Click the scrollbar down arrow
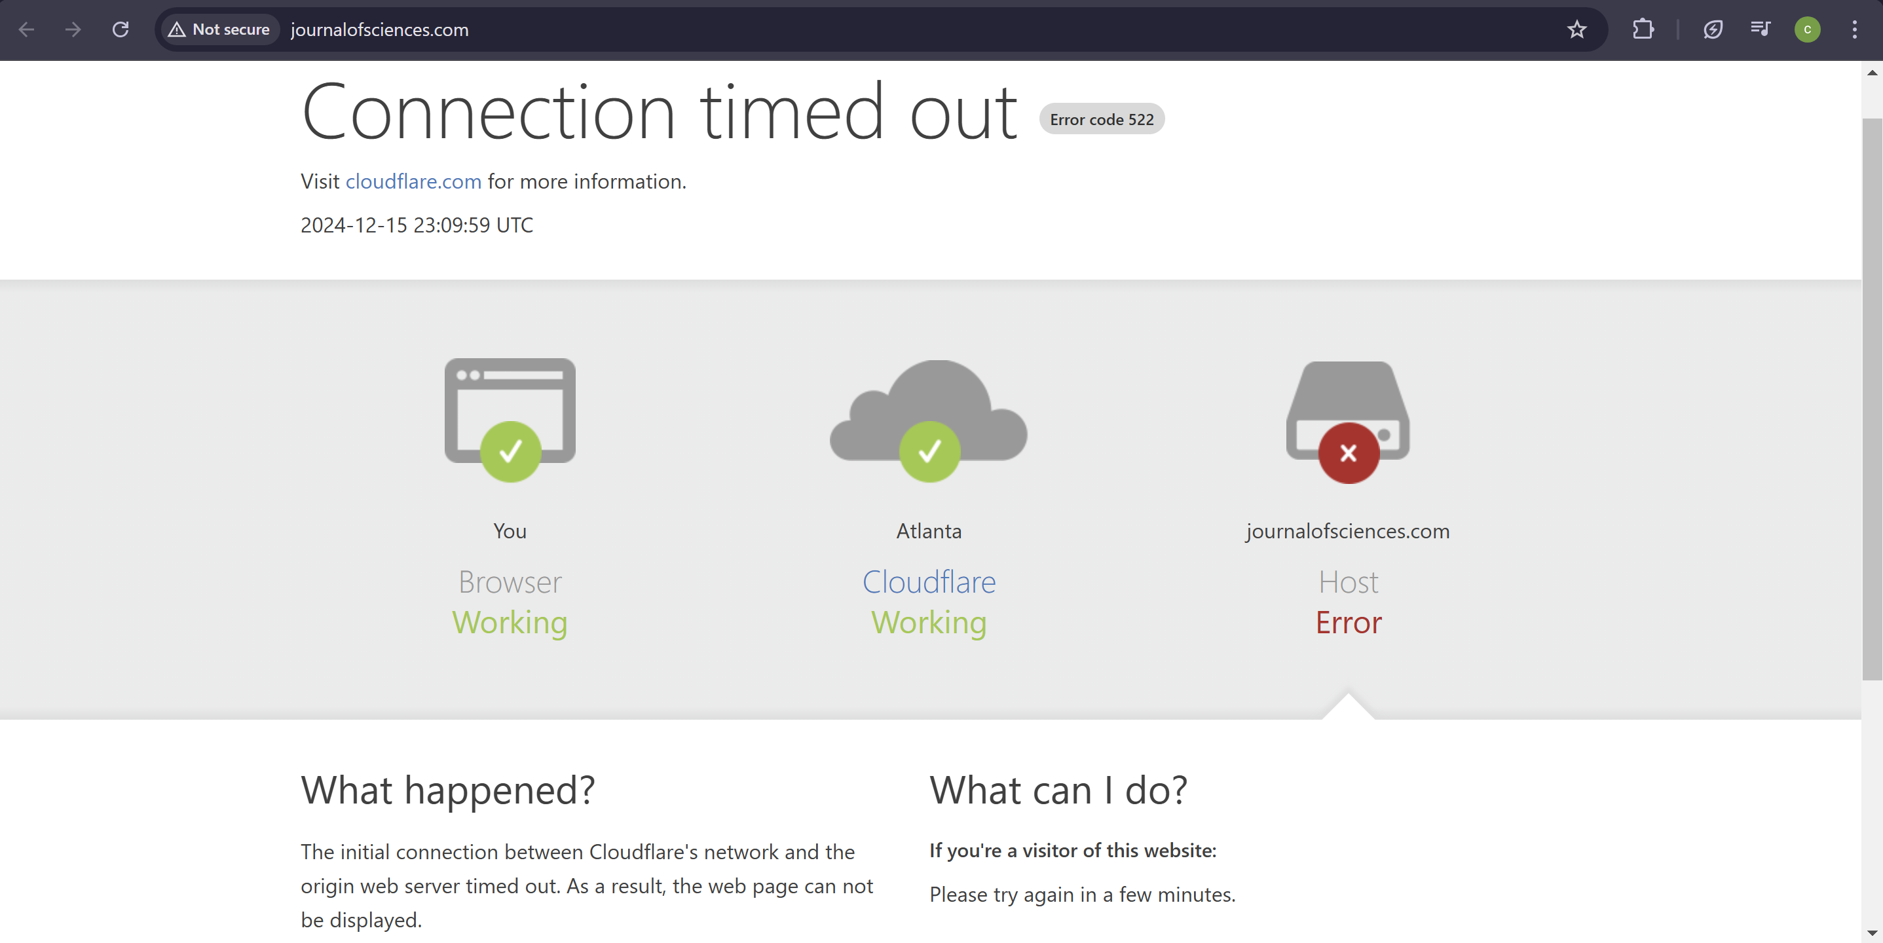 coord(1872,933)
